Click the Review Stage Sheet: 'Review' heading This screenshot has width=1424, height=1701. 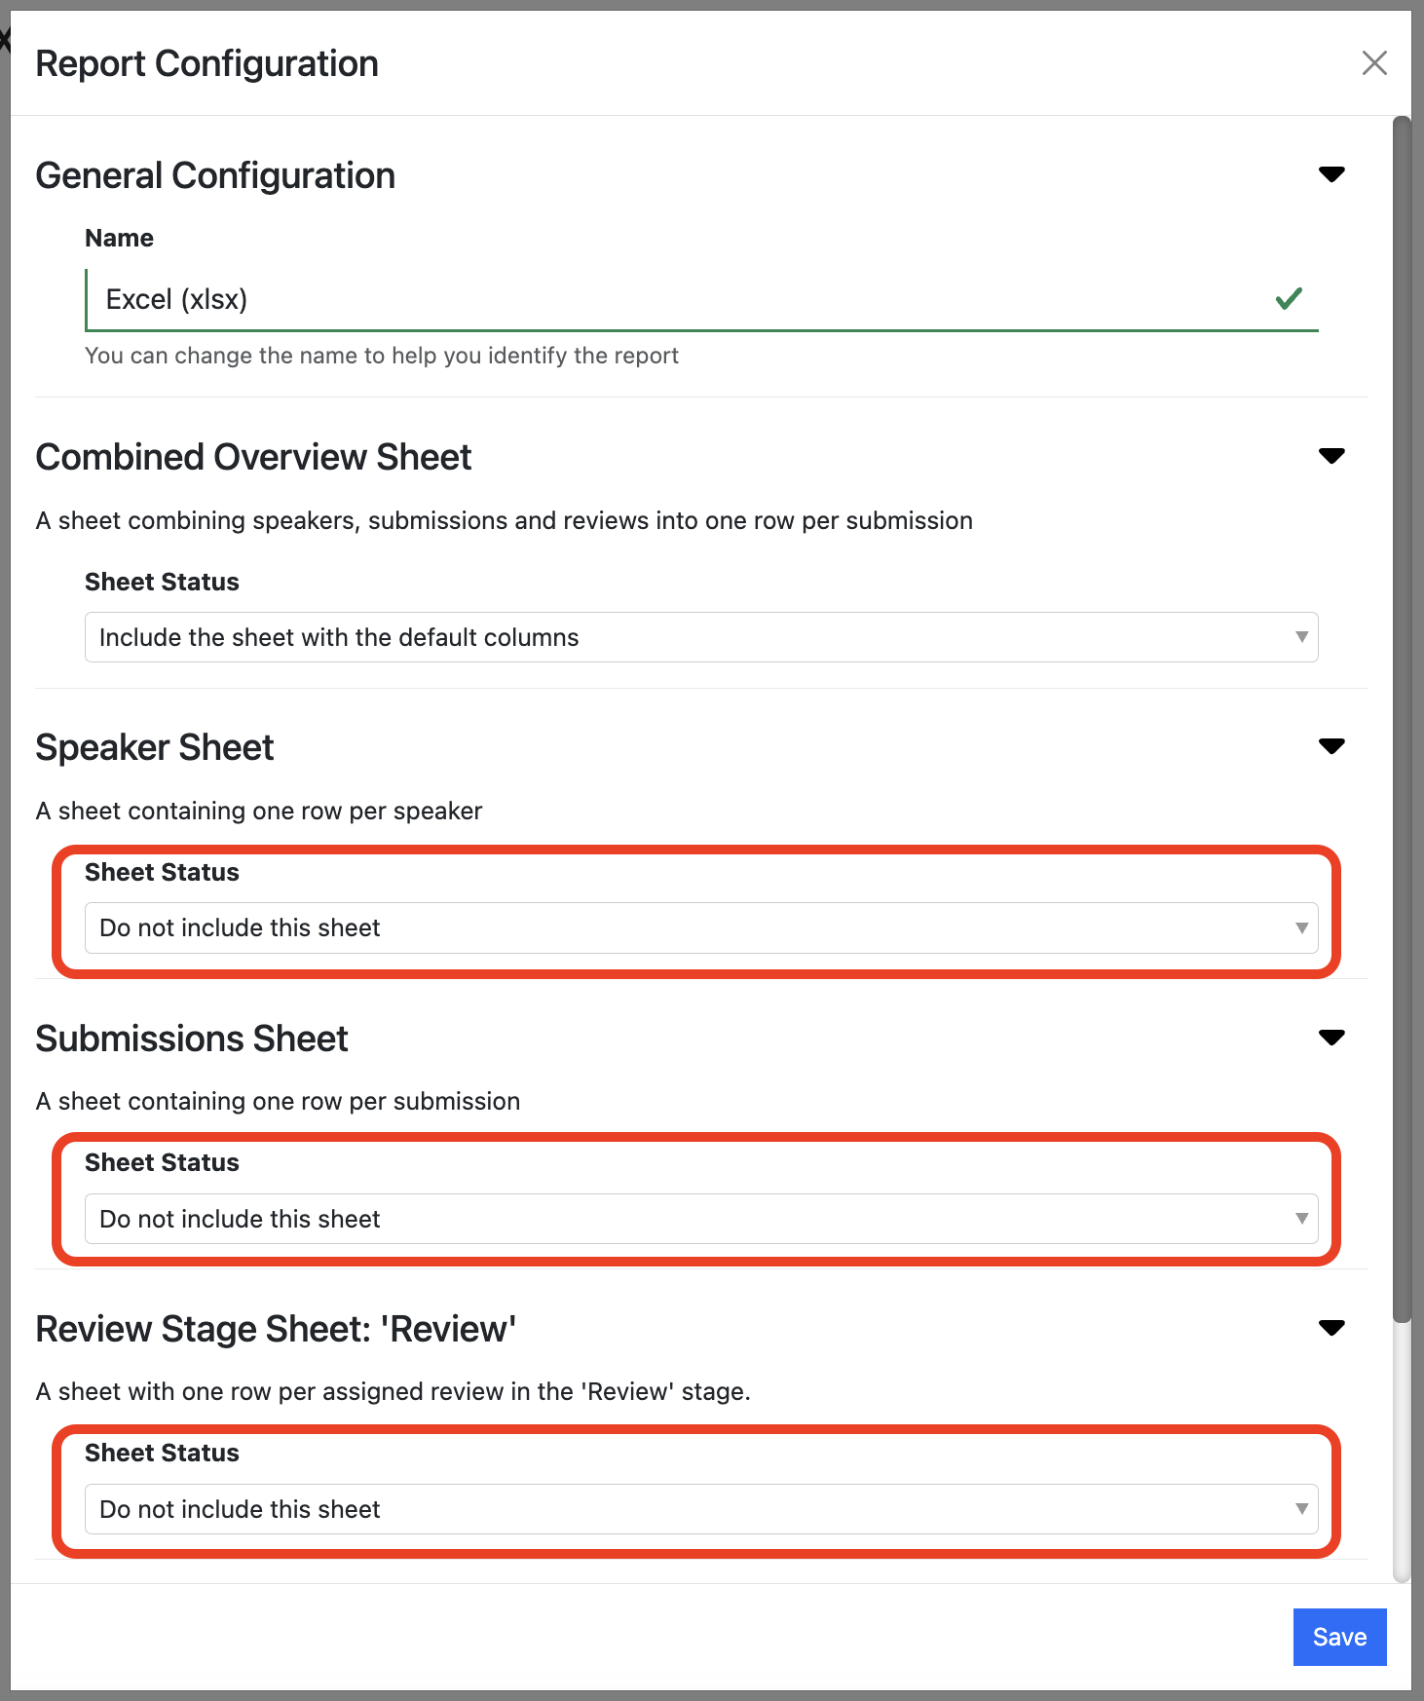point(276,1329)
